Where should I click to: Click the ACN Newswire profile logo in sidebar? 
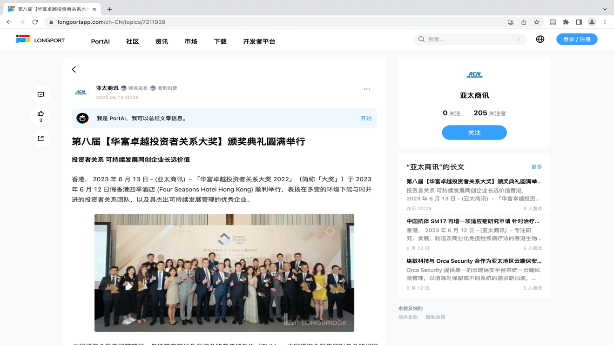474,75
